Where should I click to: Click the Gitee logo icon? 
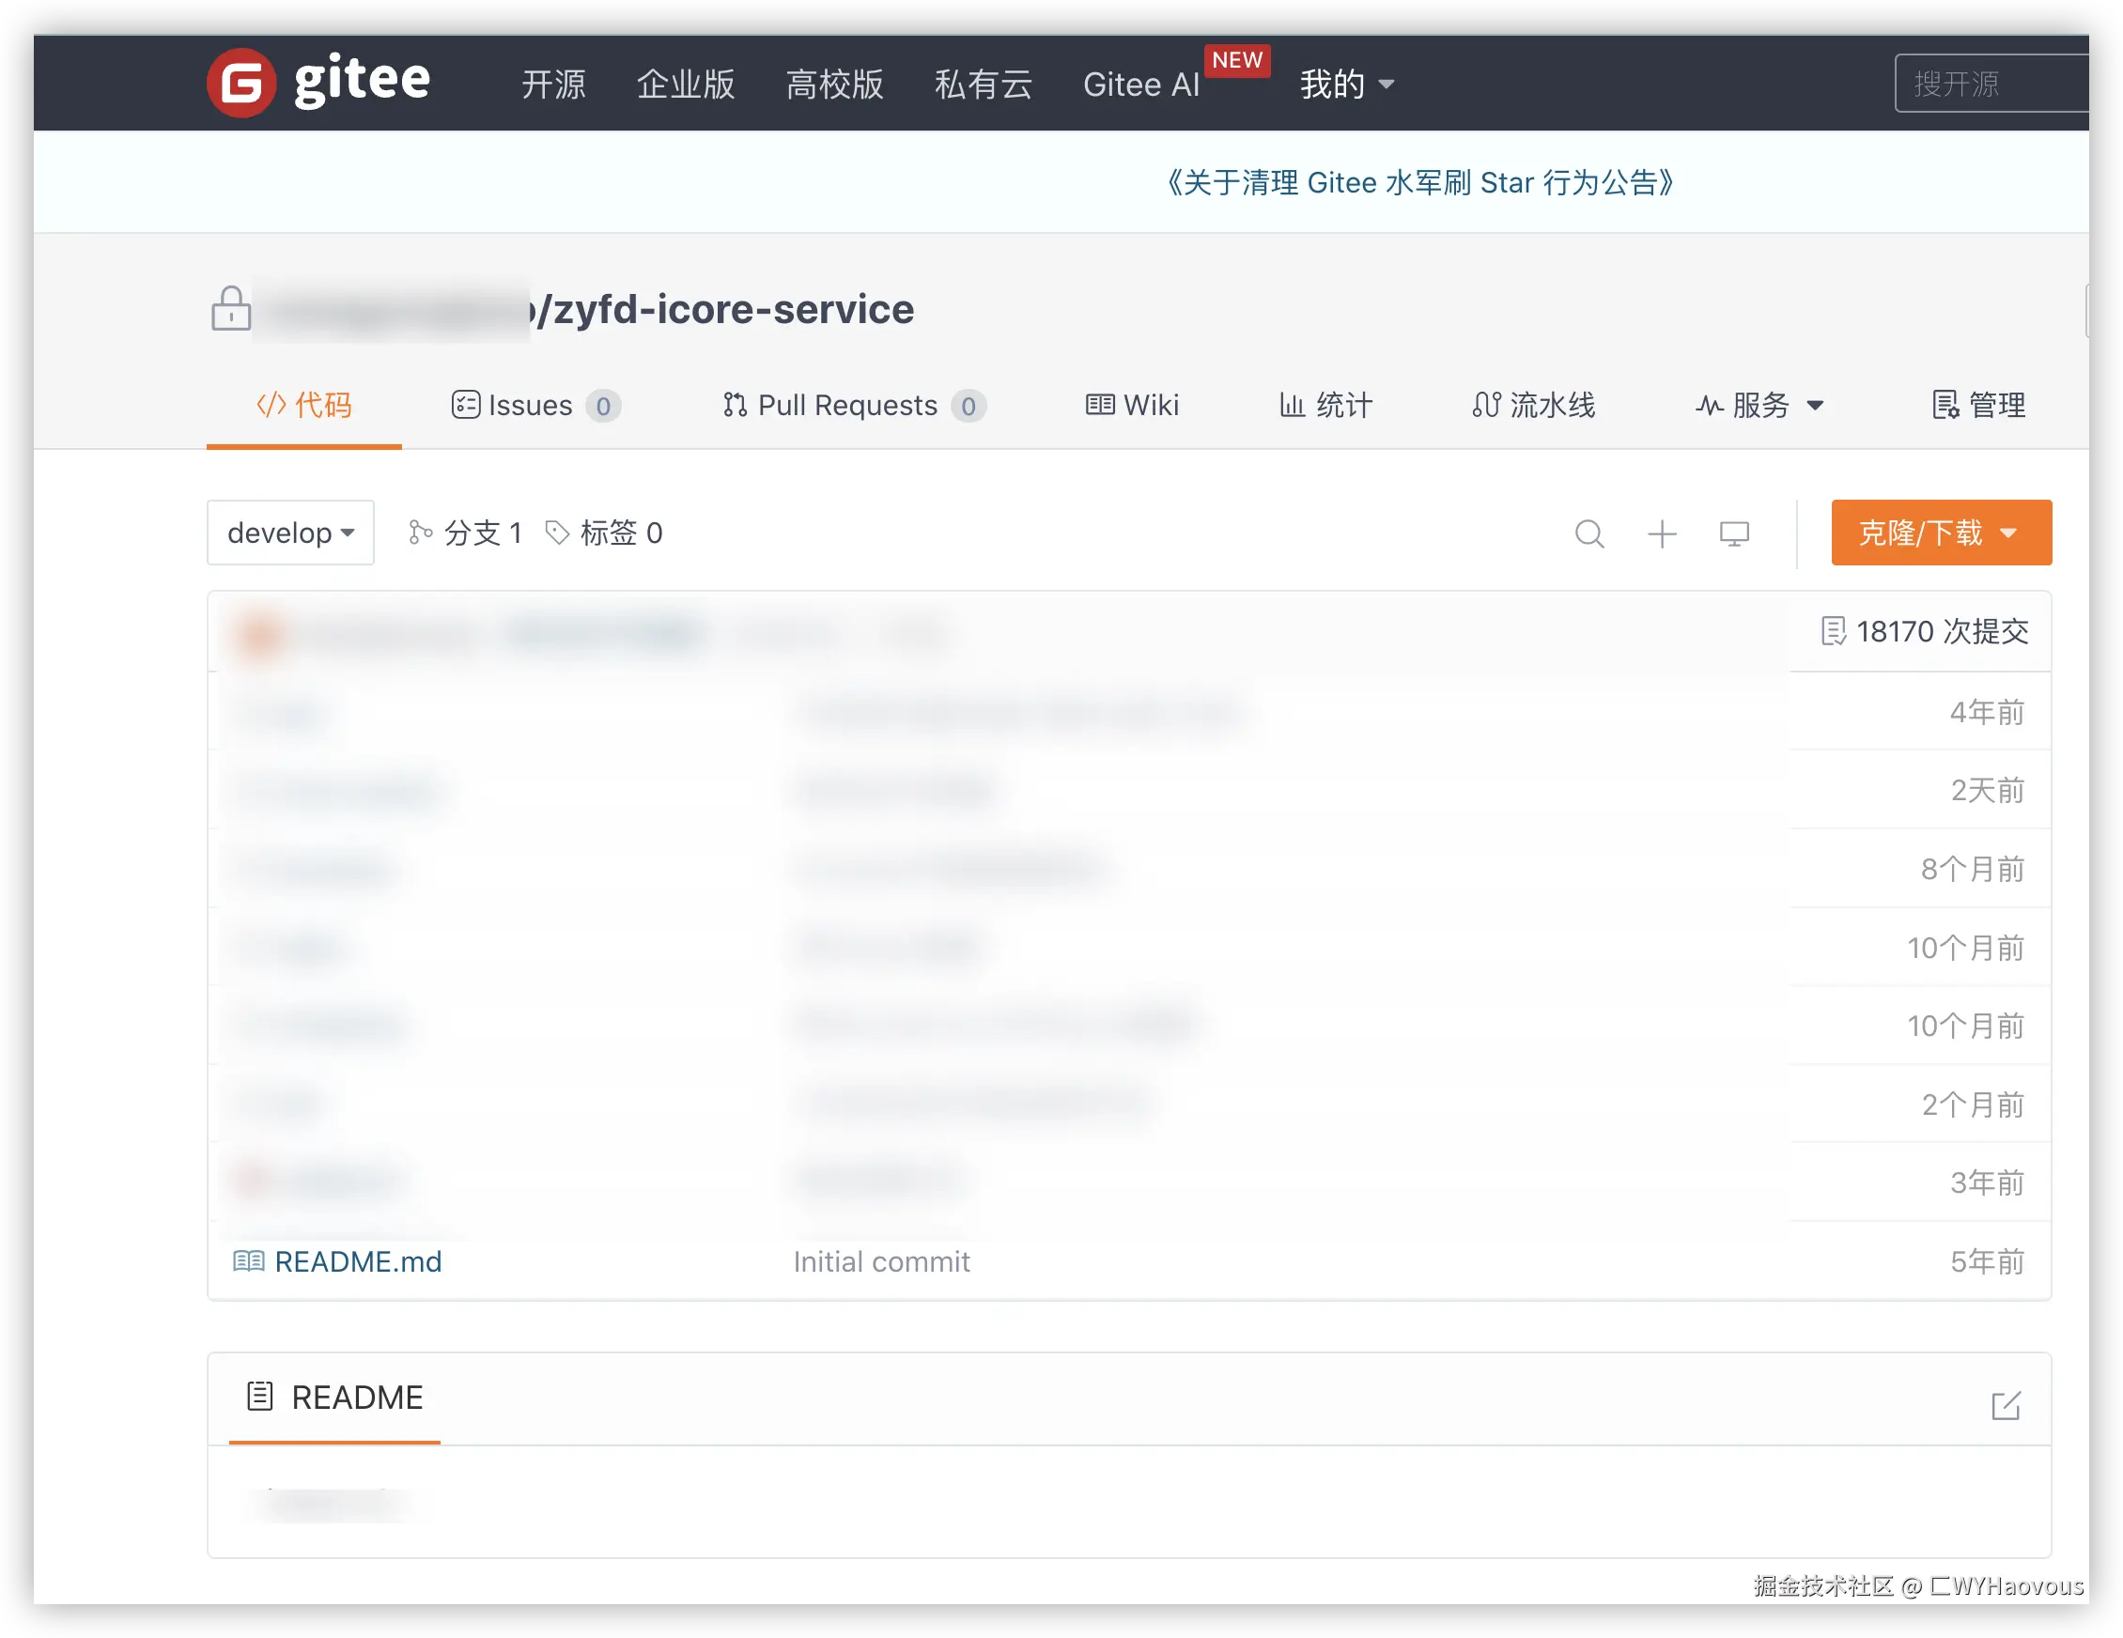pos(241,84)
